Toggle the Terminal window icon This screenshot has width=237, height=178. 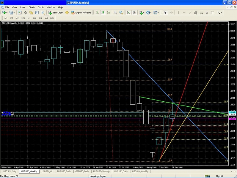point(37,13)
